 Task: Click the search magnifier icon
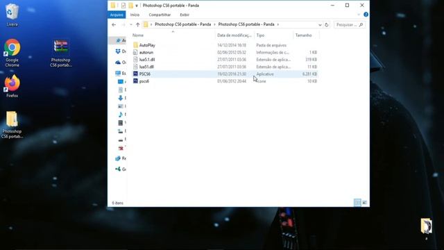click(x=361, y=25)
